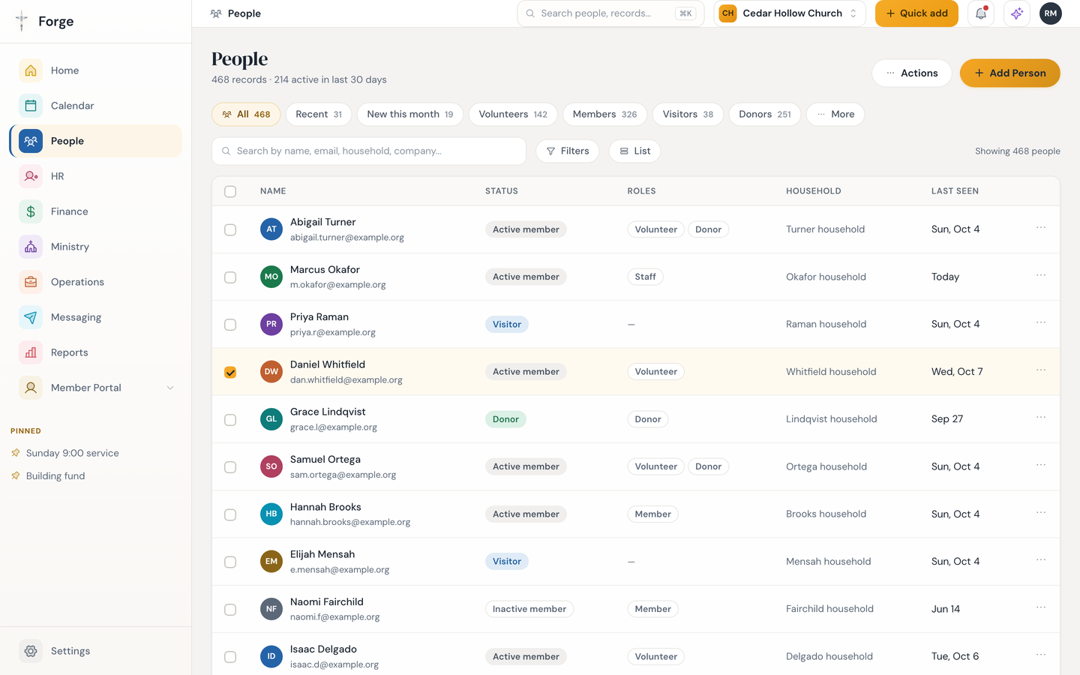Open the Reports chart icon
1080x675 pixels.
point(31,352)
